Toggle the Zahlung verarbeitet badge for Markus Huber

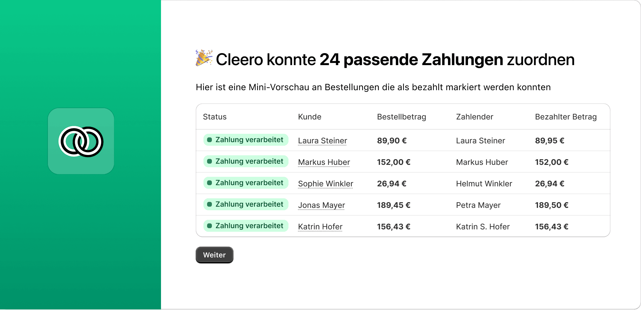[x=246, y=161]
